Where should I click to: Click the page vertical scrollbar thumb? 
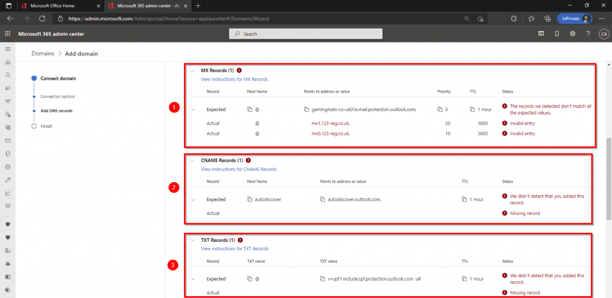coord(608,179)
